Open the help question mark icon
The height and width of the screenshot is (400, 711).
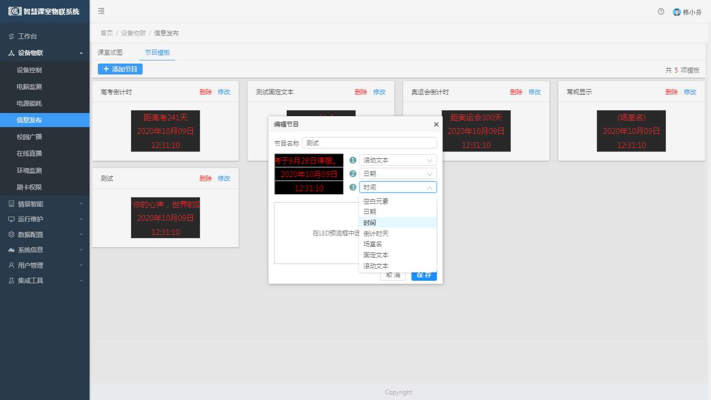pyautogui.click(x=661, y=11)
